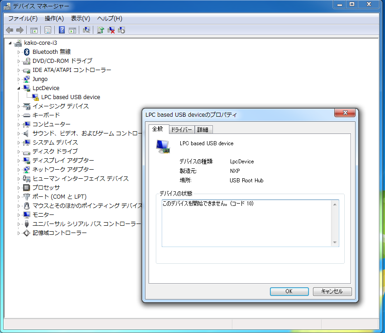Minimize the デバイス マネージャー window
The image size is (385, 333).
340,4
